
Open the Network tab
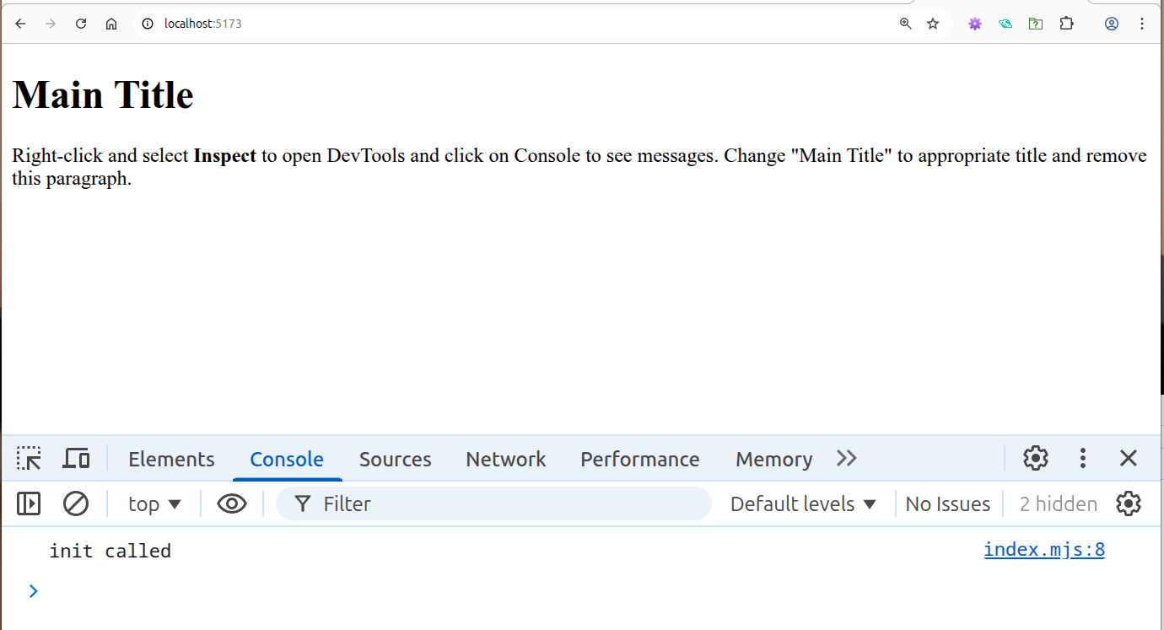pos(505,459)
